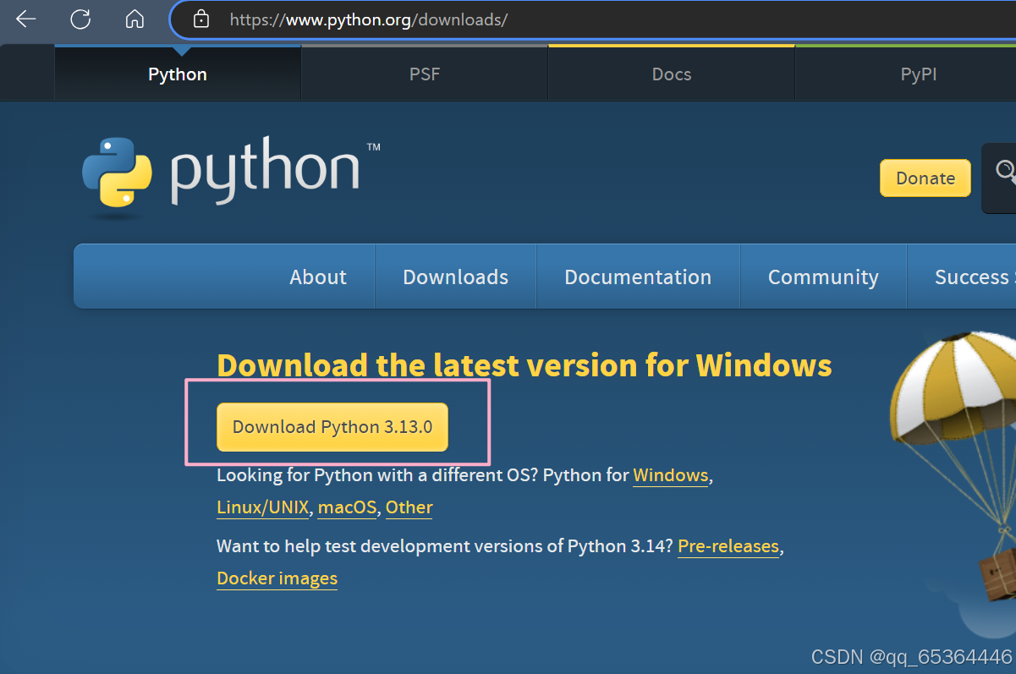Follow the Linux/UNIX link
This screenshot has height=674, width=1016.
coord(263,507)
